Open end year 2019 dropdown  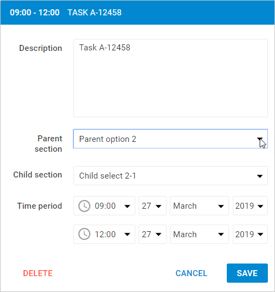pos(250,234)
